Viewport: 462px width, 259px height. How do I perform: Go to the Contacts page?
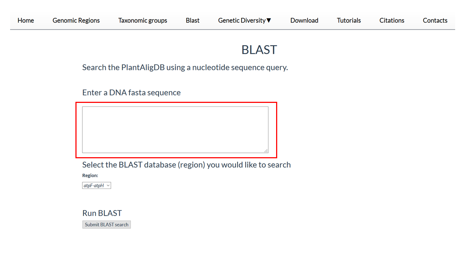435,21
